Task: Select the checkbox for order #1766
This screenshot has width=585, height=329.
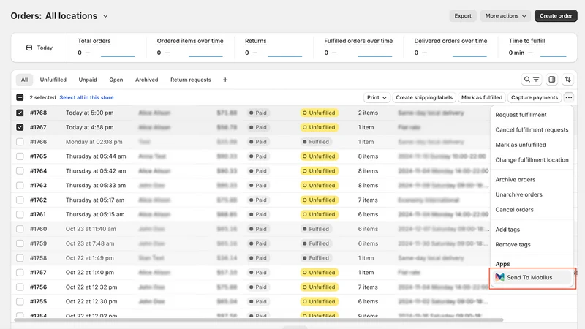Action: [20, 142]
